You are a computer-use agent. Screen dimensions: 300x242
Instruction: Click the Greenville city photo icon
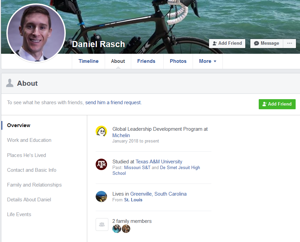[101, 196]
